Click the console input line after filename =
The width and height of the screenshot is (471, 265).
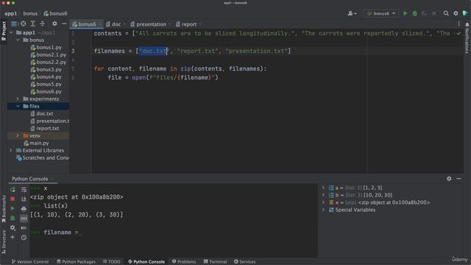tap(80, 233)
